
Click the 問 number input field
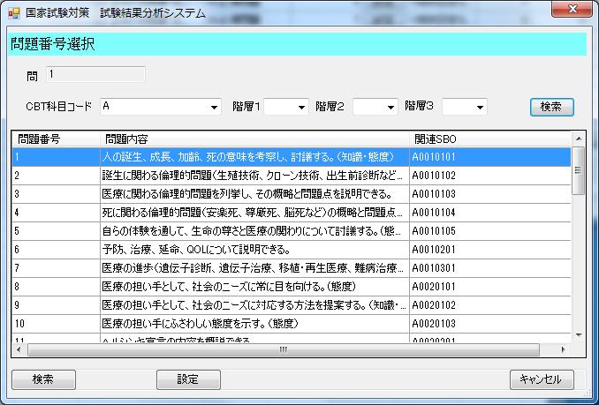pos(95,75)
